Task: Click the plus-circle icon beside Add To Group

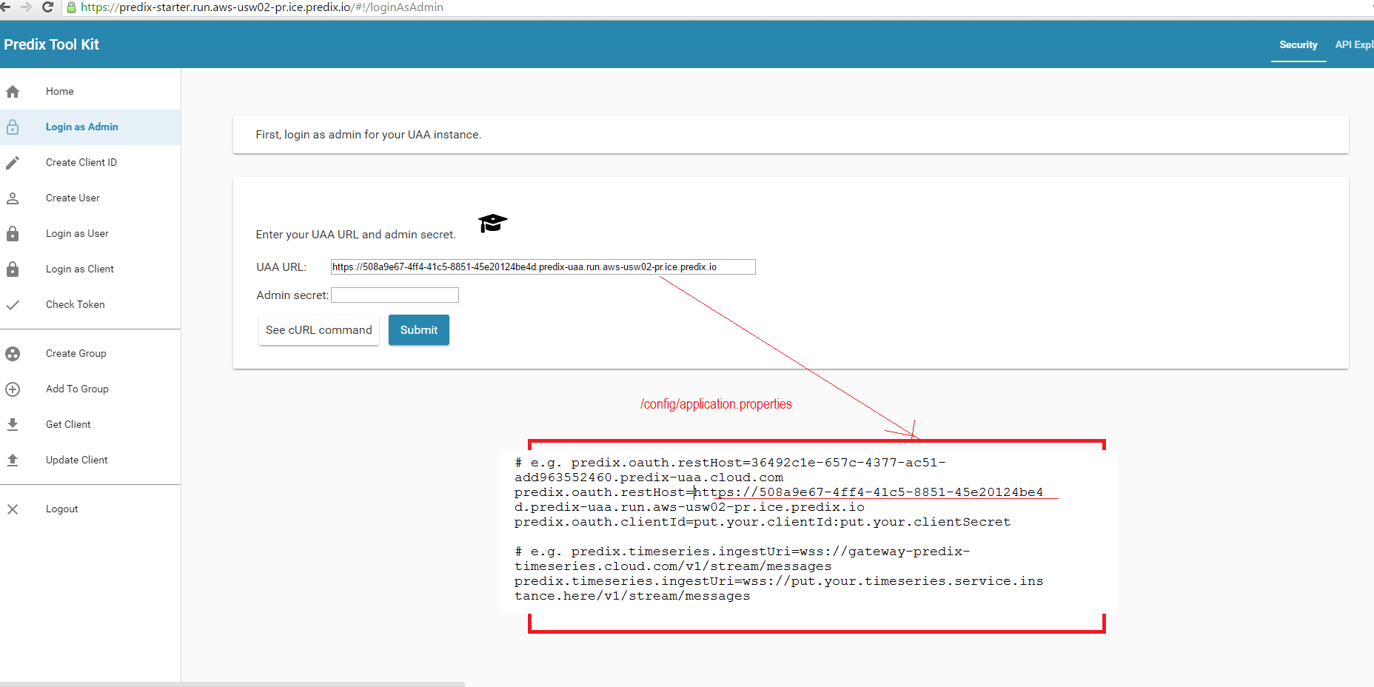Action: coord(13,389)
